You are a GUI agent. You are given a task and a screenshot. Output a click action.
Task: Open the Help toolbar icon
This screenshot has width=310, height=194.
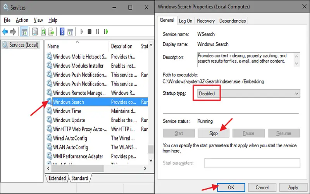(x=62, y=32)
